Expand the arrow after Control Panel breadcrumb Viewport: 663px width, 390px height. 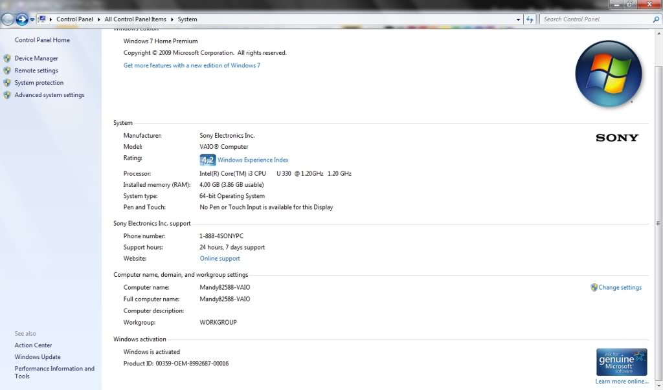(99, 19)
